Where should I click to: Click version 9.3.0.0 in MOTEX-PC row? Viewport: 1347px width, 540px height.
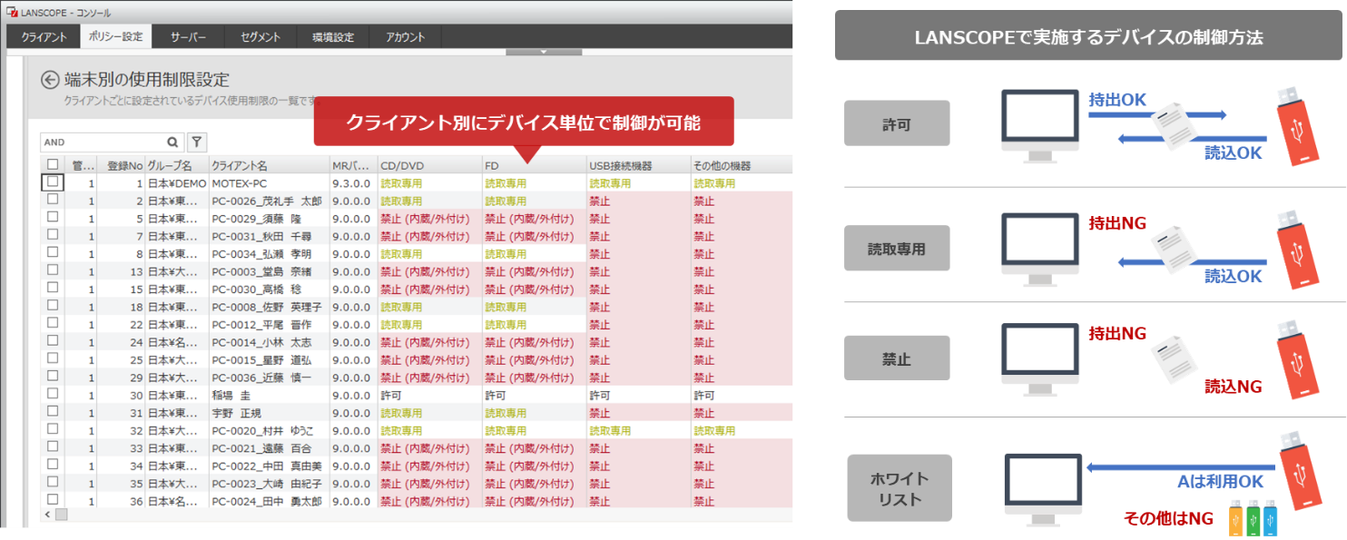pyautogui.click(x=350, y=183)
